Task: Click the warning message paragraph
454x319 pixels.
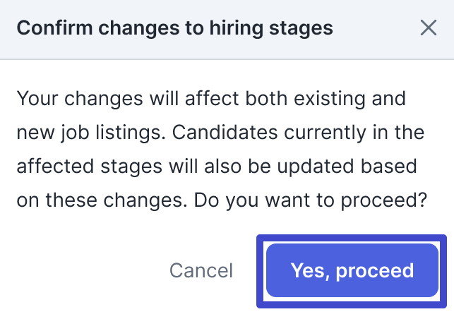Action: 222,150
